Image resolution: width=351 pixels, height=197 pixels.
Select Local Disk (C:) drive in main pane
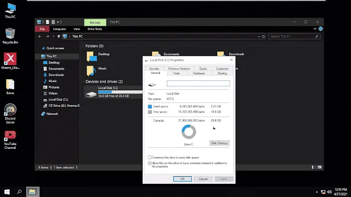114,92
